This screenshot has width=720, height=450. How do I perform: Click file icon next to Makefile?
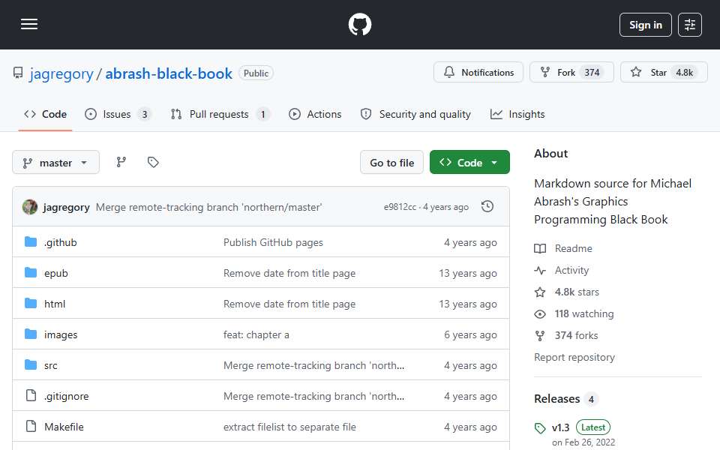31,426
